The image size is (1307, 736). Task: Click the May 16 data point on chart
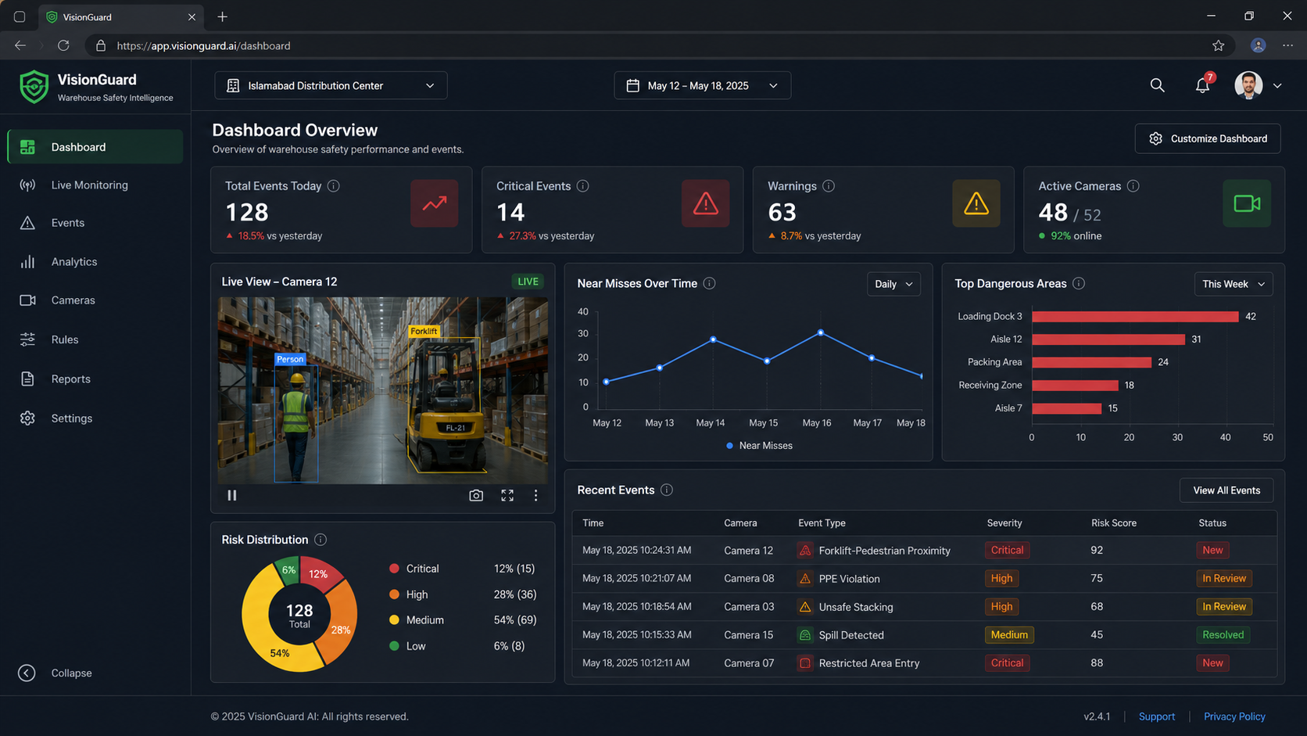pos(820,332)
